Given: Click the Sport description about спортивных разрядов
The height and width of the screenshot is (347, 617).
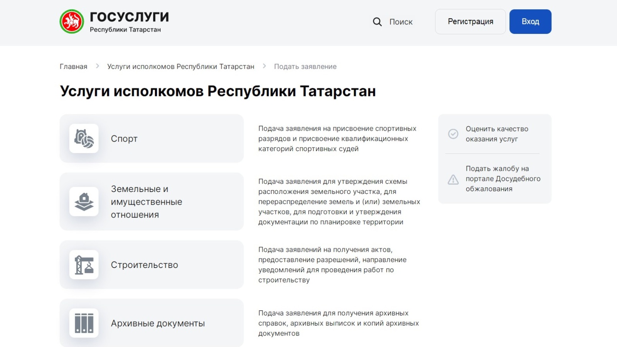Looking at the screenshot, I should pyautogui.click(x=337, y=138).
